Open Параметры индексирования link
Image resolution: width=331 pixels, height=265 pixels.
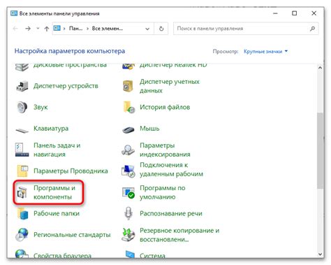point(165,150)
